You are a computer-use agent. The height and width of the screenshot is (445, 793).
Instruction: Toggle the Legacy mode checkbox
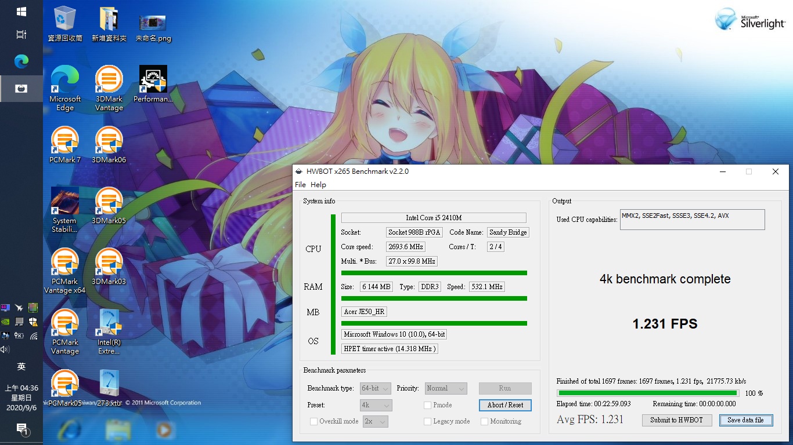428,421
